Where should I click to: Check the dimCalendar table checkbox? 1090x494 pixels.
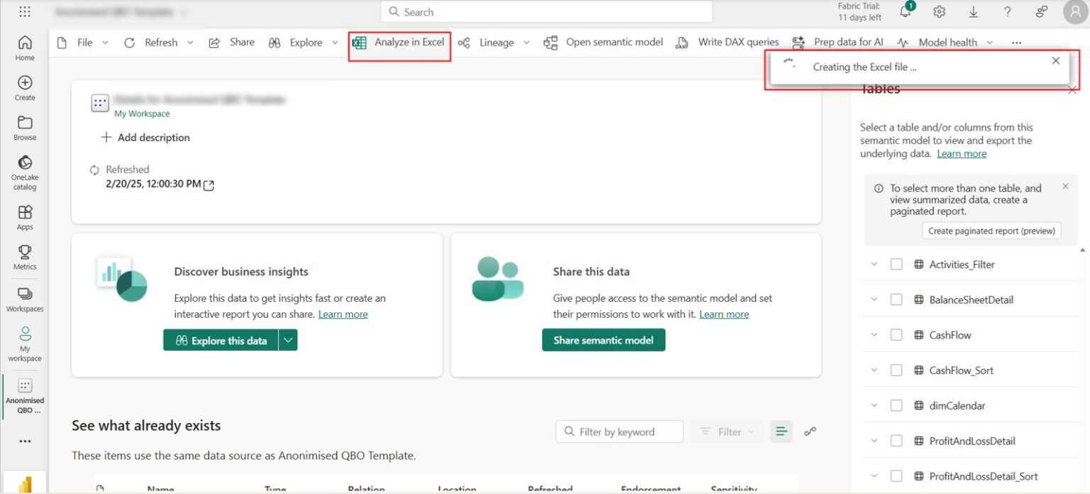point(896,405)
